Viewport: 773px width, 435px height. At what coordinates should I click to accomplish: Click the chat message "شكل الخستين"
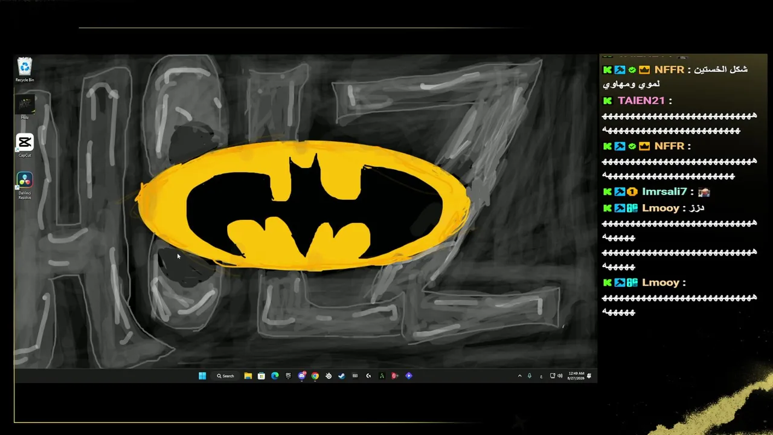(722, 69)
